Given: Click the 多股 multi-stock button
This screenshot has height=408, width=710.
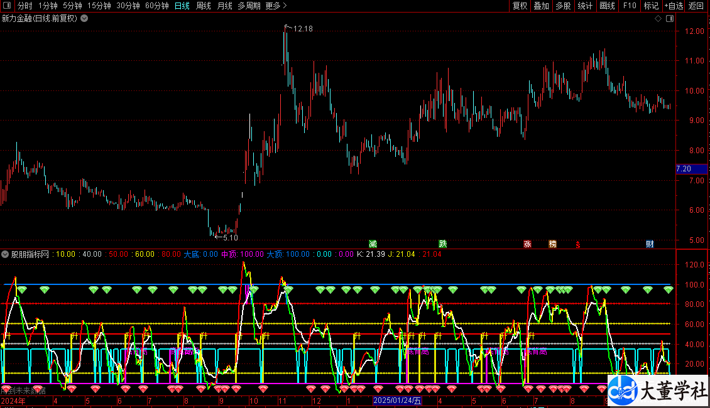Looking at the screenshot, I should point(563,6).
